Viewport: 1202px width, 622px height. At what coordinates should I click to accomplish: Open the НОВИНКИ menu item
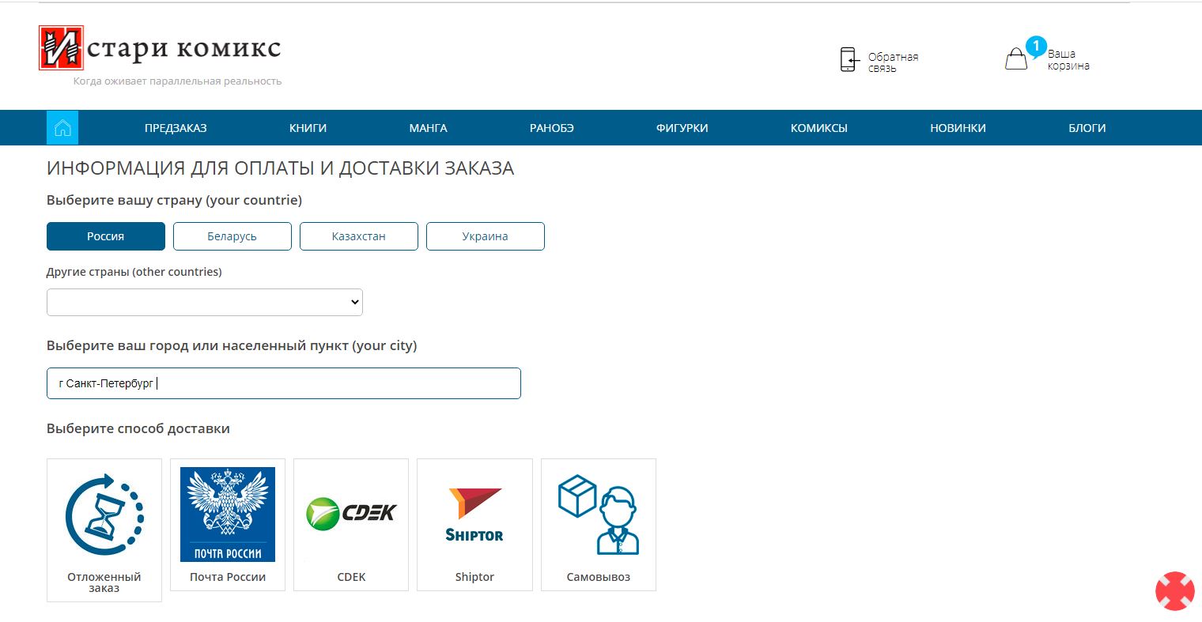pyautogui.click(x=958, y=128)
